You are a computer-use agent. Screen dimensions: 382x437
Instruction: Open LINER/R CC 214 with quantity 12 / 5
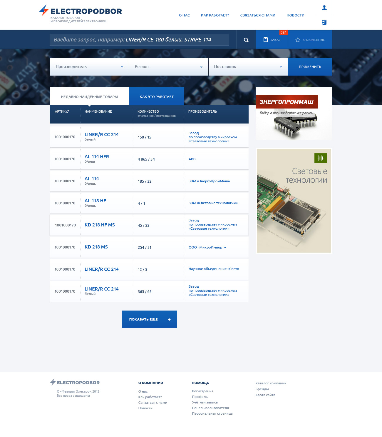coord(102,269)
